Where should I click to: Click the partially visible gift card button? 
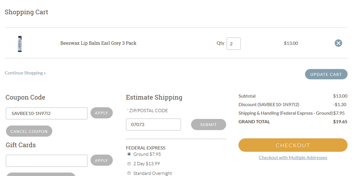click(x=41, y=174)
